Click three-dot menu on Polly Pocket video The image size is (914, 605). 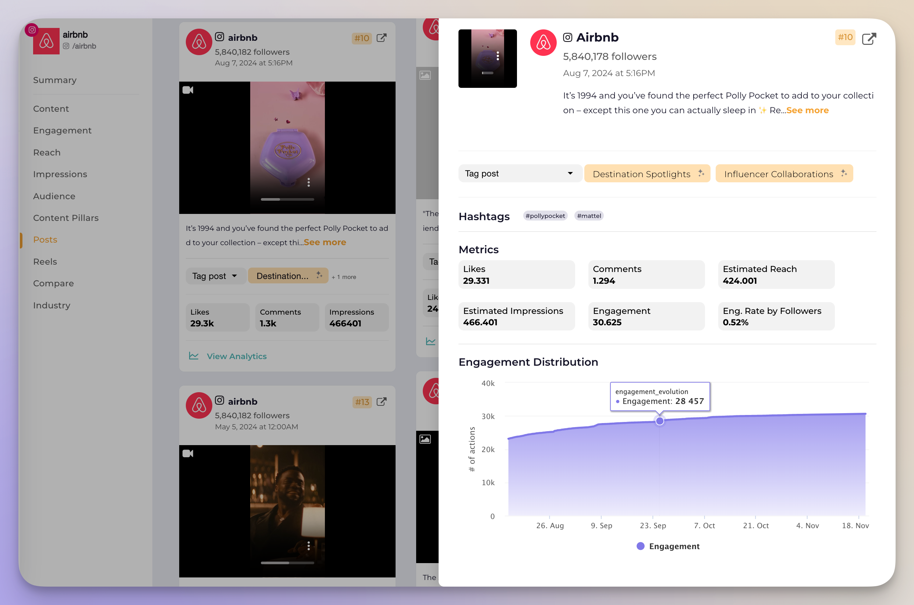coord(308,183)
